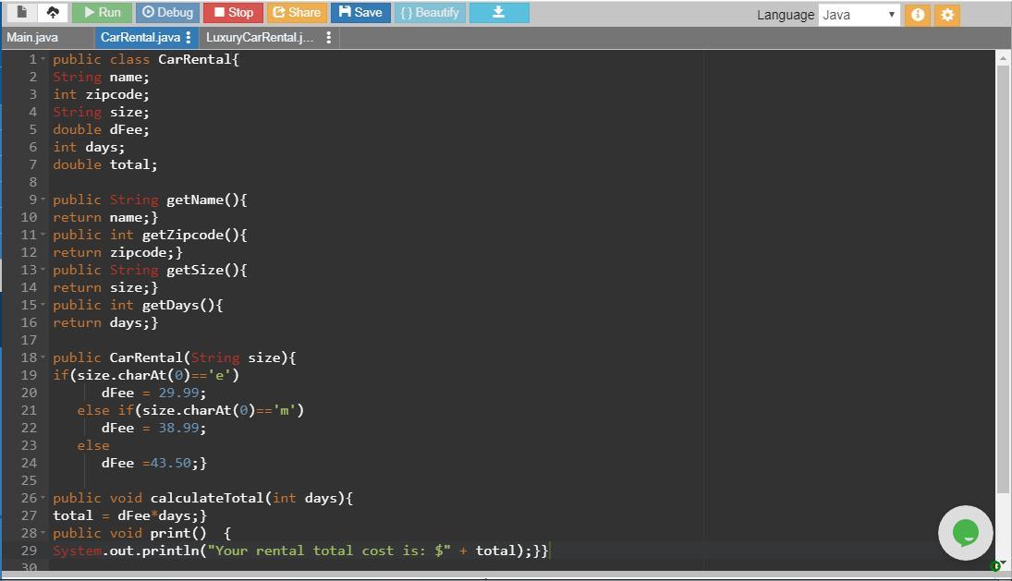Open the Language dropdown showing Java
Image resolution: width=1012 pixels, height=581 pixels.
859,15
